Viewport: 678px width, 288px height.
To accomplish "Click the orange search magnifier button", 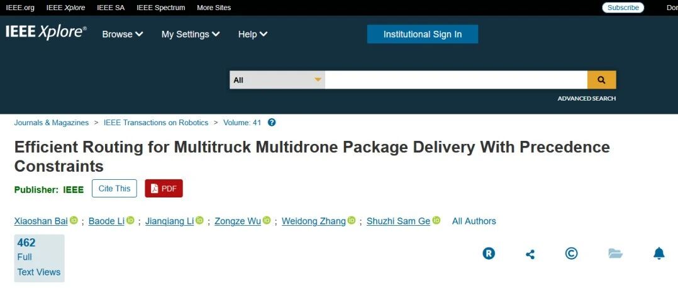I will [601, 80].
